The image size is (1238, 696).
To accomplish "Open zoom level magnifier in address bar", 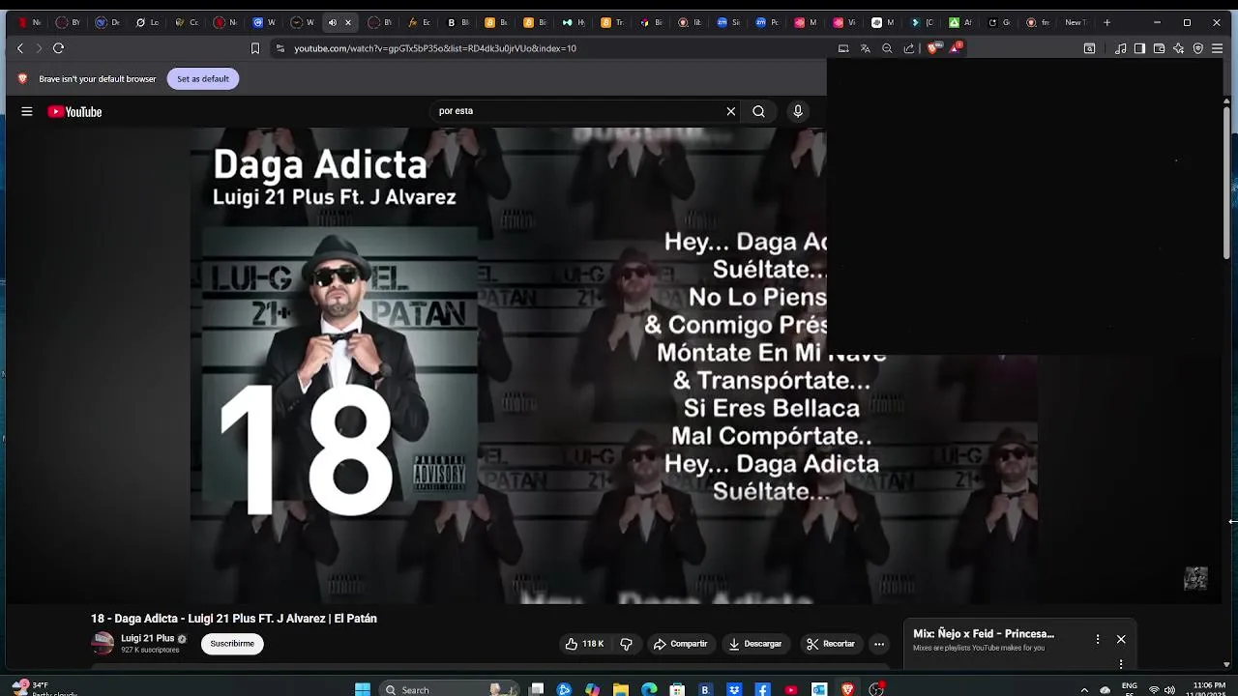I will 887,48.
